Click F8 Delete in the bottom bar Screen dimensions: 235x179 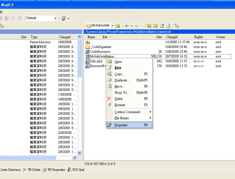(32, 170)
